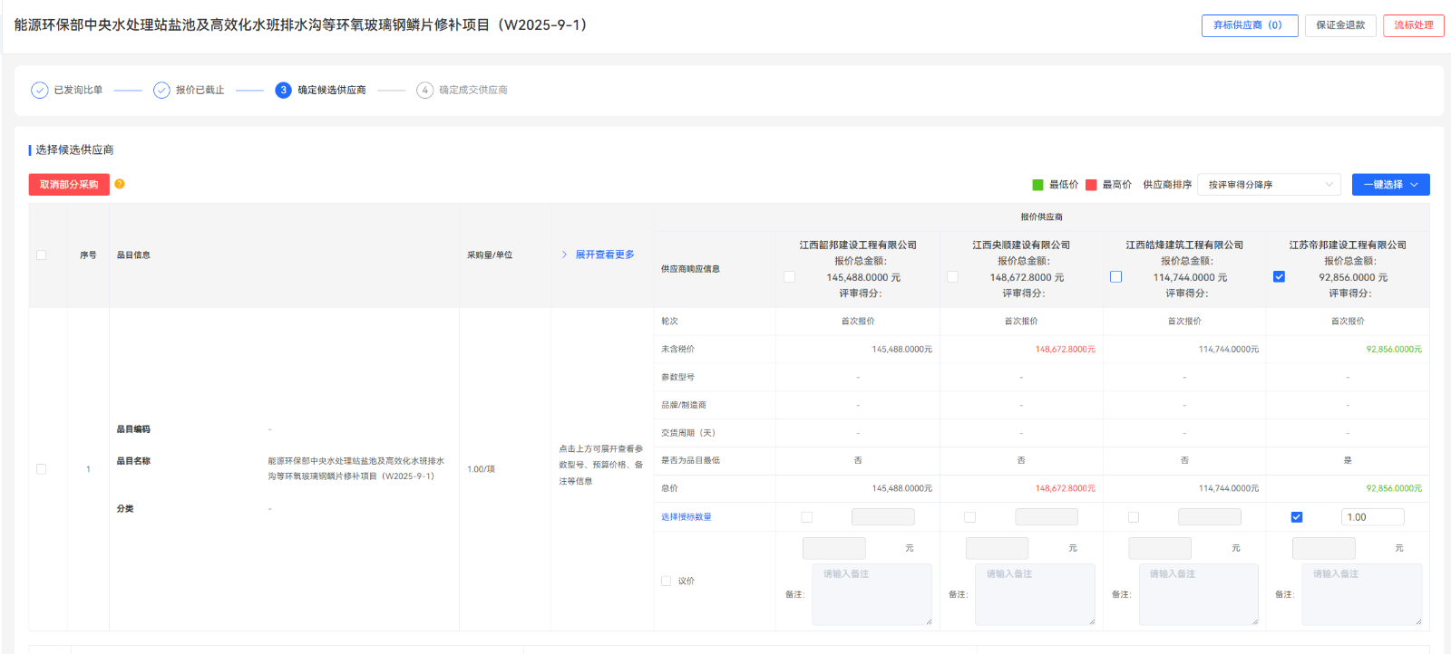
Task: Click the resize grip of 江西韶邦 remark box
Action: [929, 621]
